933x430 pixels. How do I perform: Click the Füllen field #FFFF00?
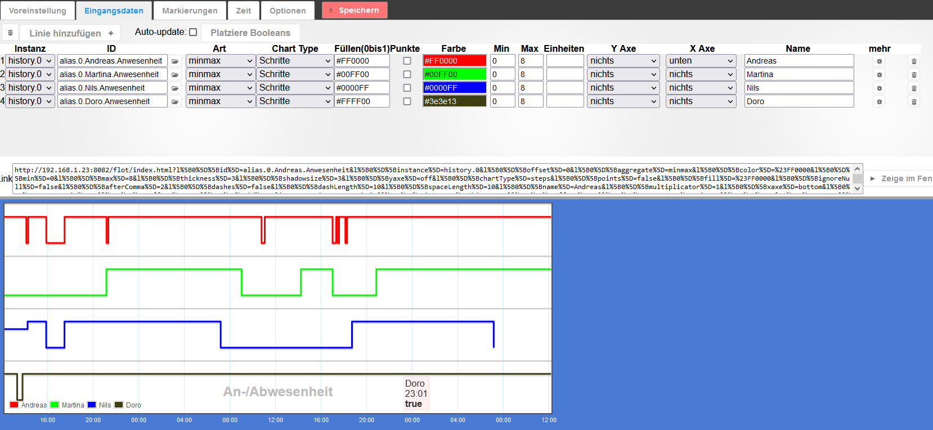[x=362, y=101]
